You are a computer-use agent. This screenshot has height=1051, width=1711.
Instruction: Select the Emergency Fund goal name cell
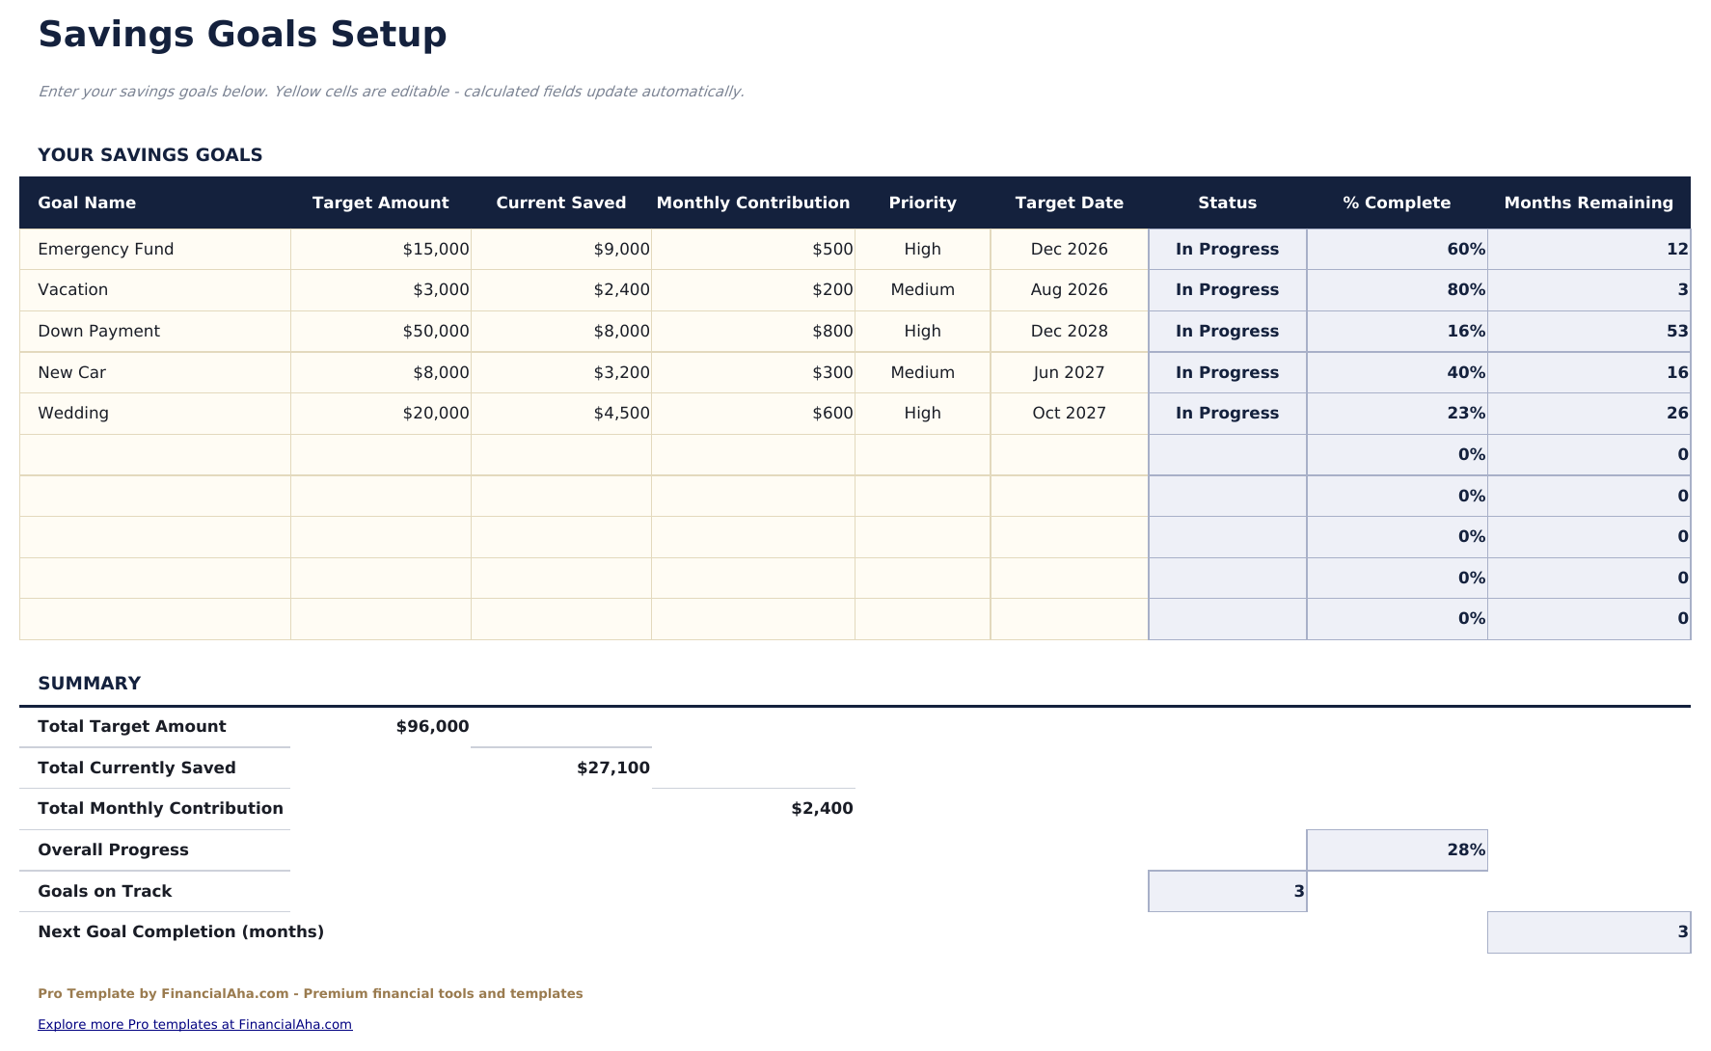[x=106, y=249]
